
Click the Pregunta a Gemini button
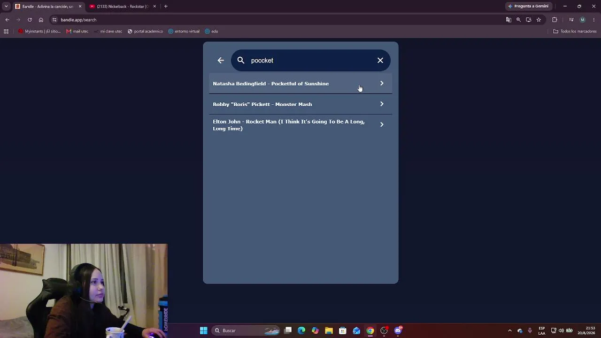point(528,6)
